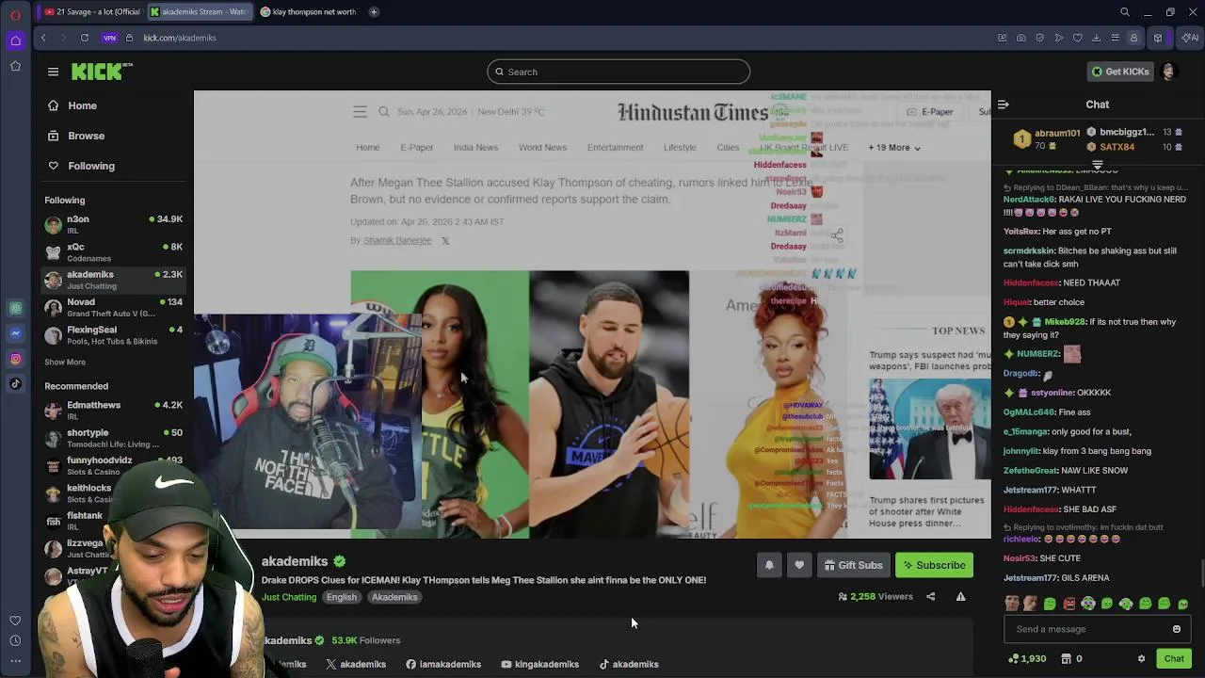The width and height of the screenshot is (1205, 678).
Task: Open chat settings gear icon
Action: pos(1141,659)
